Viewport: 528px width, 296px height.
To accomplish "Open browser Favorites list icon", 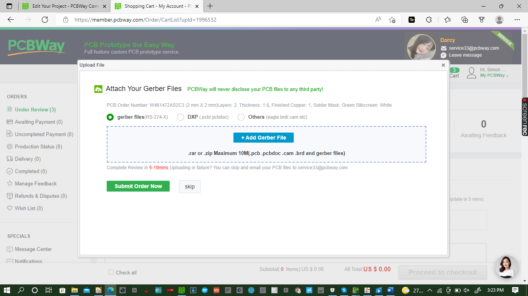I will (448, 20).
